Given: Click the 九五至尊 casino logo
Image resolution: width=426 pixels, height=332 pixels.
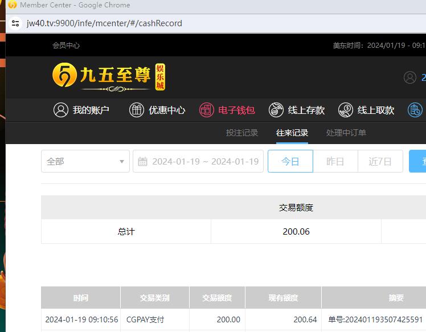Looking at the screenshot, I should [109, 77].
